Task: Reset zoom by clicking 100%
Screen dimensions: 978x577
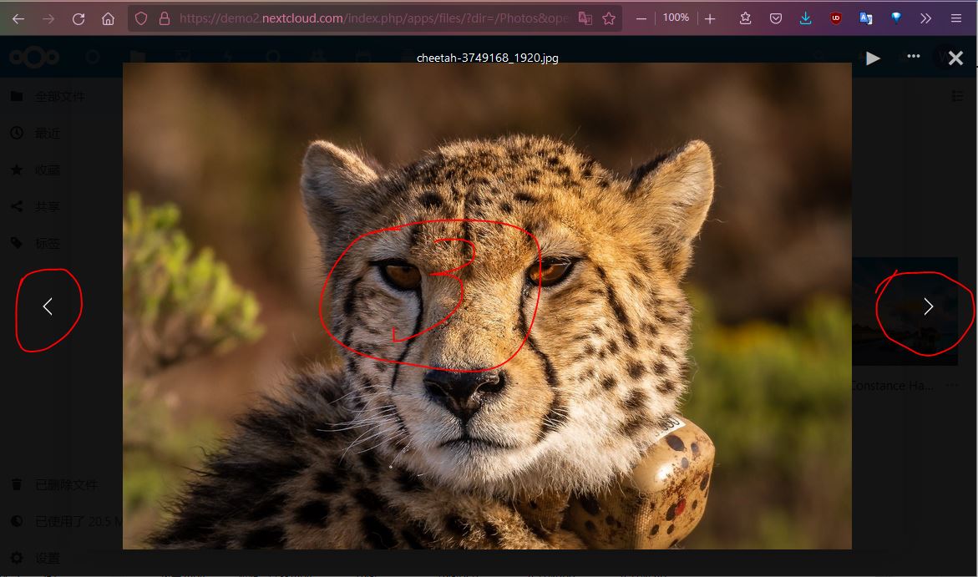Action: coord(676,18)
